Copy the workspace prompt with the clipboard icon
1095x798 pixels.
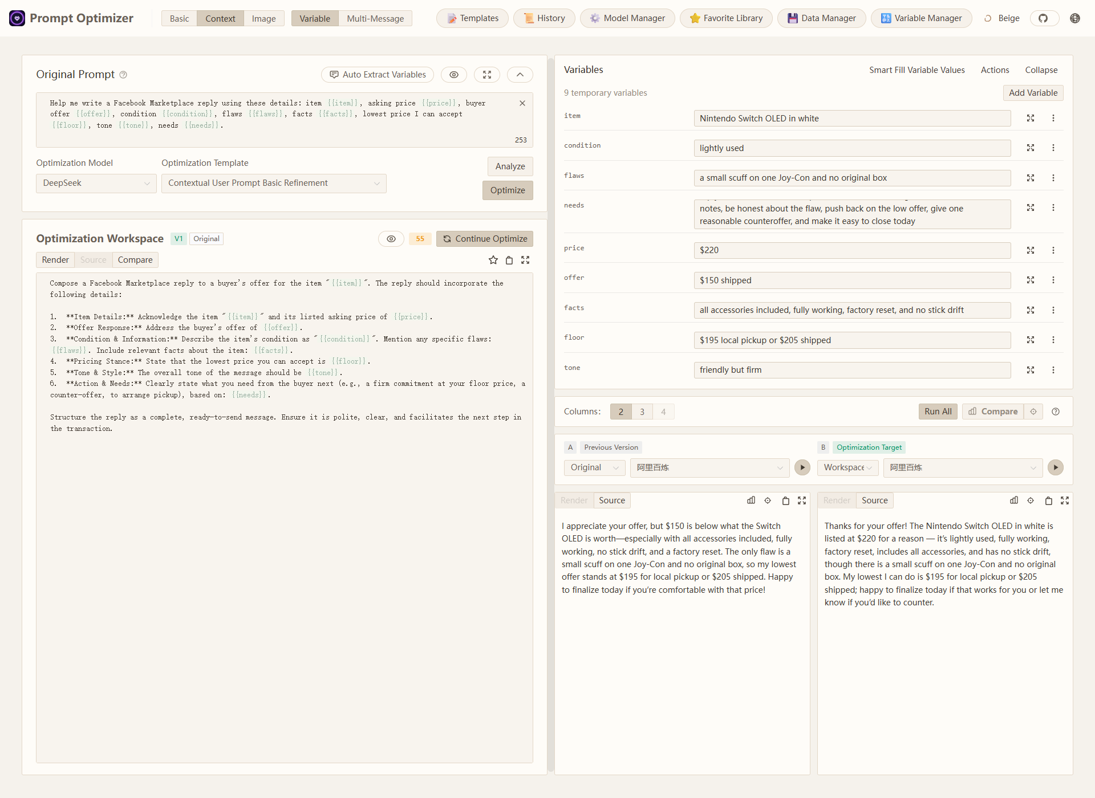click(509, 260)
